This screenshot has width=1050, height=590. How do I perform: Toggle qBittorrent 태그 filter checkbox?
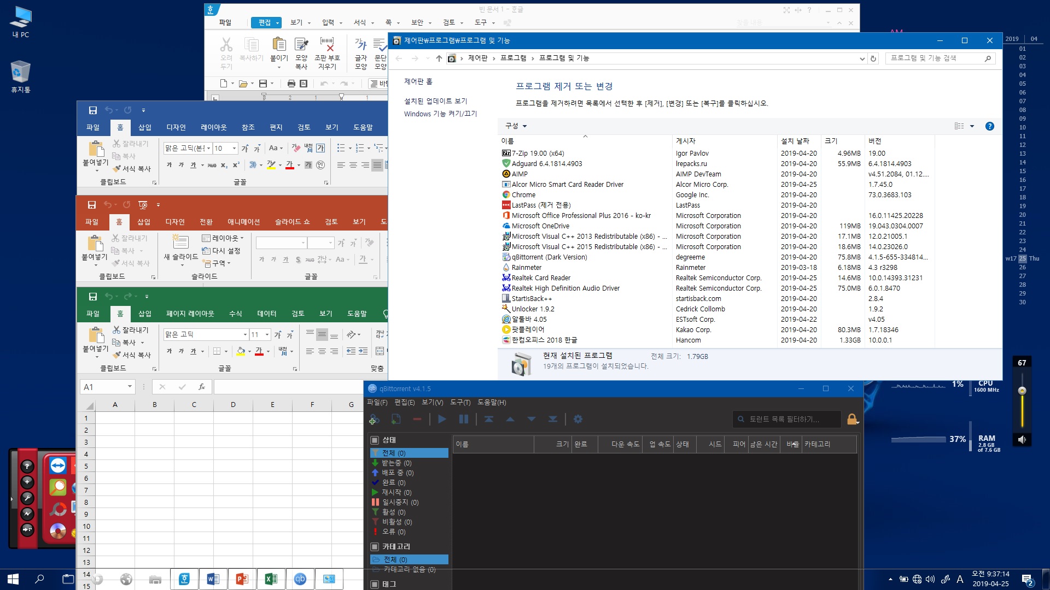pos(375,585)
